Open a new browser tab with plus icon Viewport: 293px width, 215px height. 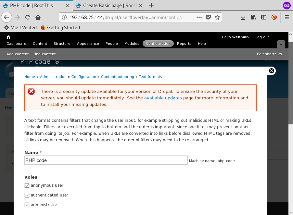(x=151, y=5)
